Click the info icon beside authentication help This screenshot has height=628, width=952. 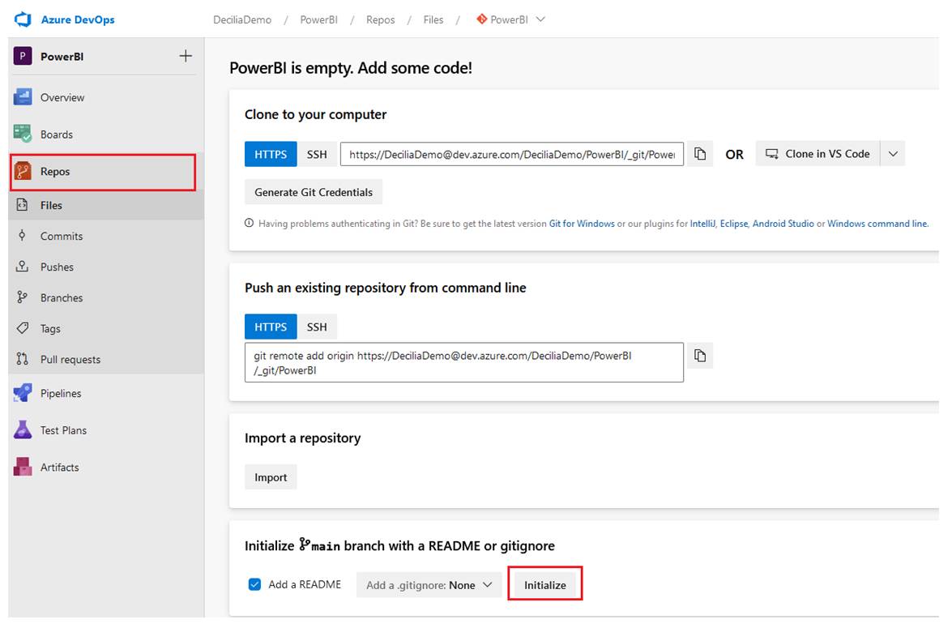[249, 224]
